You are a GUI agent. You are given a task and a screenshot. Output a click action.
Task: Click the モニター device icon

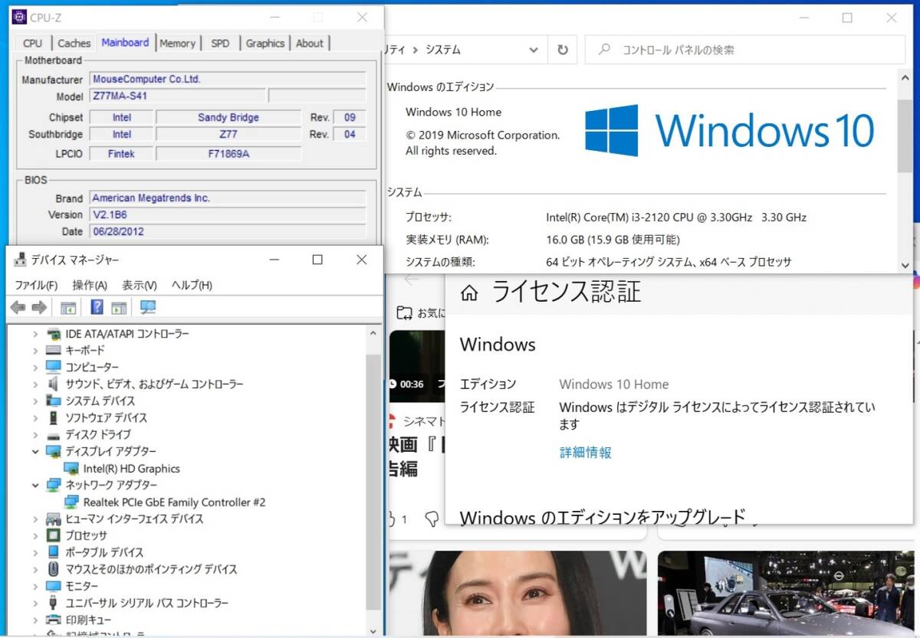(x=54, y=587)
